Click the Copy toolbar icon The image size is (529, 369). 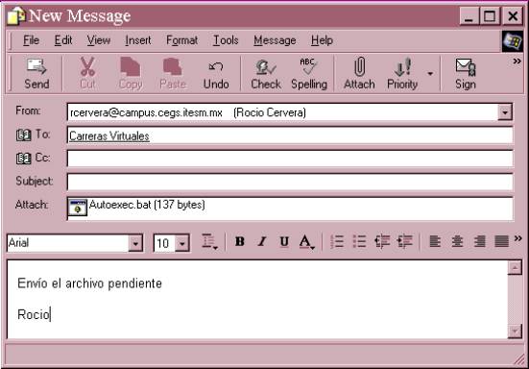(131, 73)
